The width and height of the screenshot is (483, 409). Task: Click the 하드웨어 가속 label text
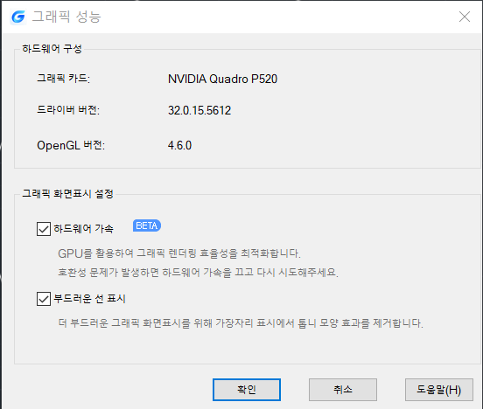(83, 229)
